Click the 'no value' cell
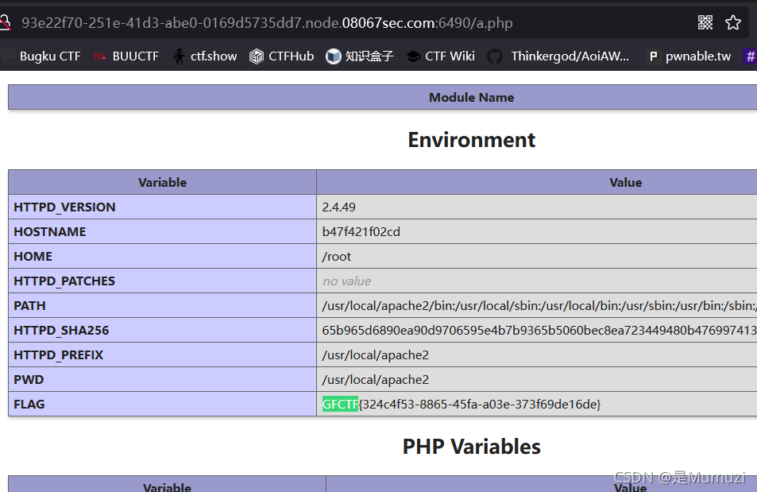The image size is (757, 492). pos(537,281)
